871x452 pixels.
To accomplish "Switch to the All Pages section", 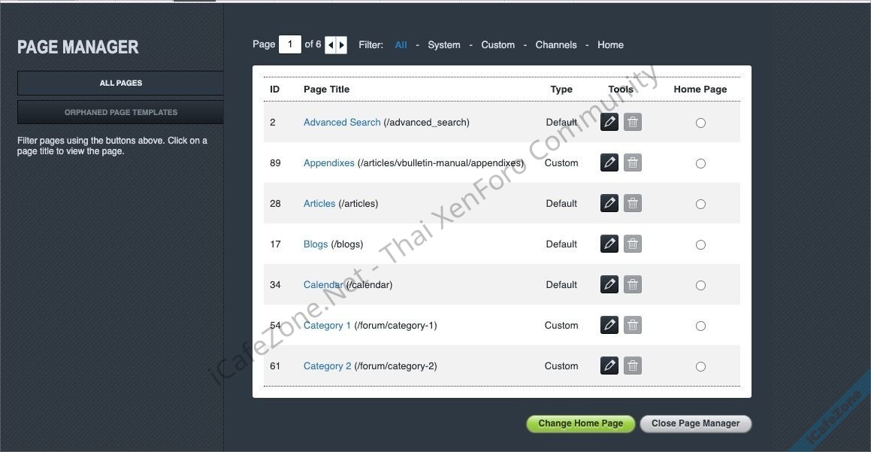I will coord(120,83).
